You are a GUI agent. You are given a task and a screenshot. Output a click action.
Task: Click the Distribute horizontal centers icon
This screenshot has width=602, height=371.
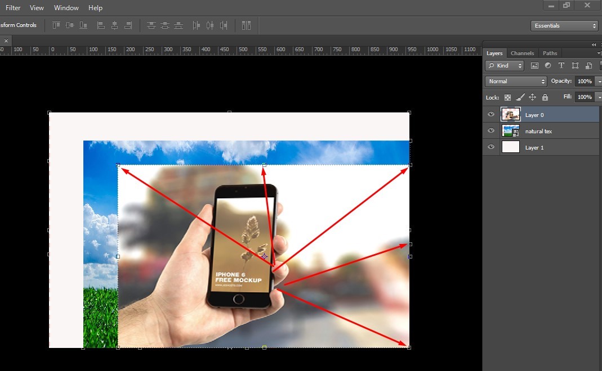click(x=209, y=25)
